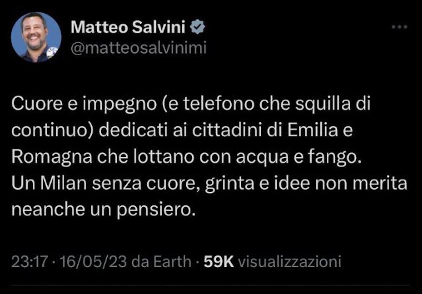Click the small party logo on the avatar
Image resolution: width=422 pixels, height=294 pixels.
point(52,52)
